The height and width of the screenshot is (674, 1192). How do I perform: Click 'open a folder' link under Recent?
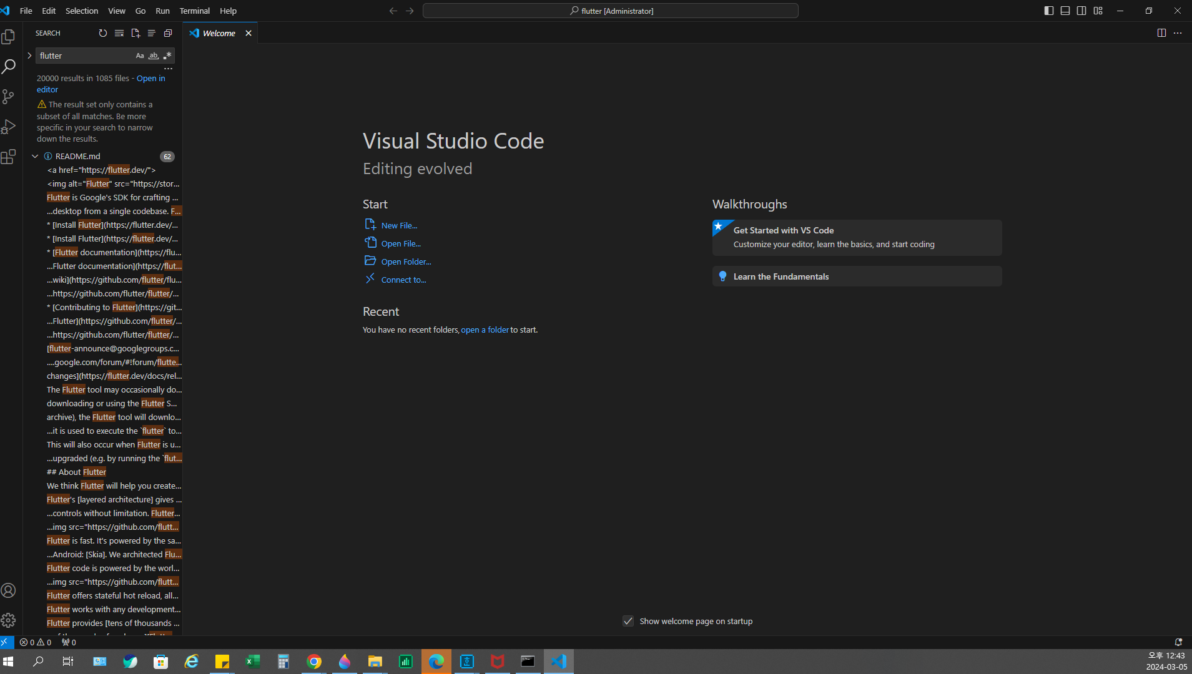pos(485,330)
